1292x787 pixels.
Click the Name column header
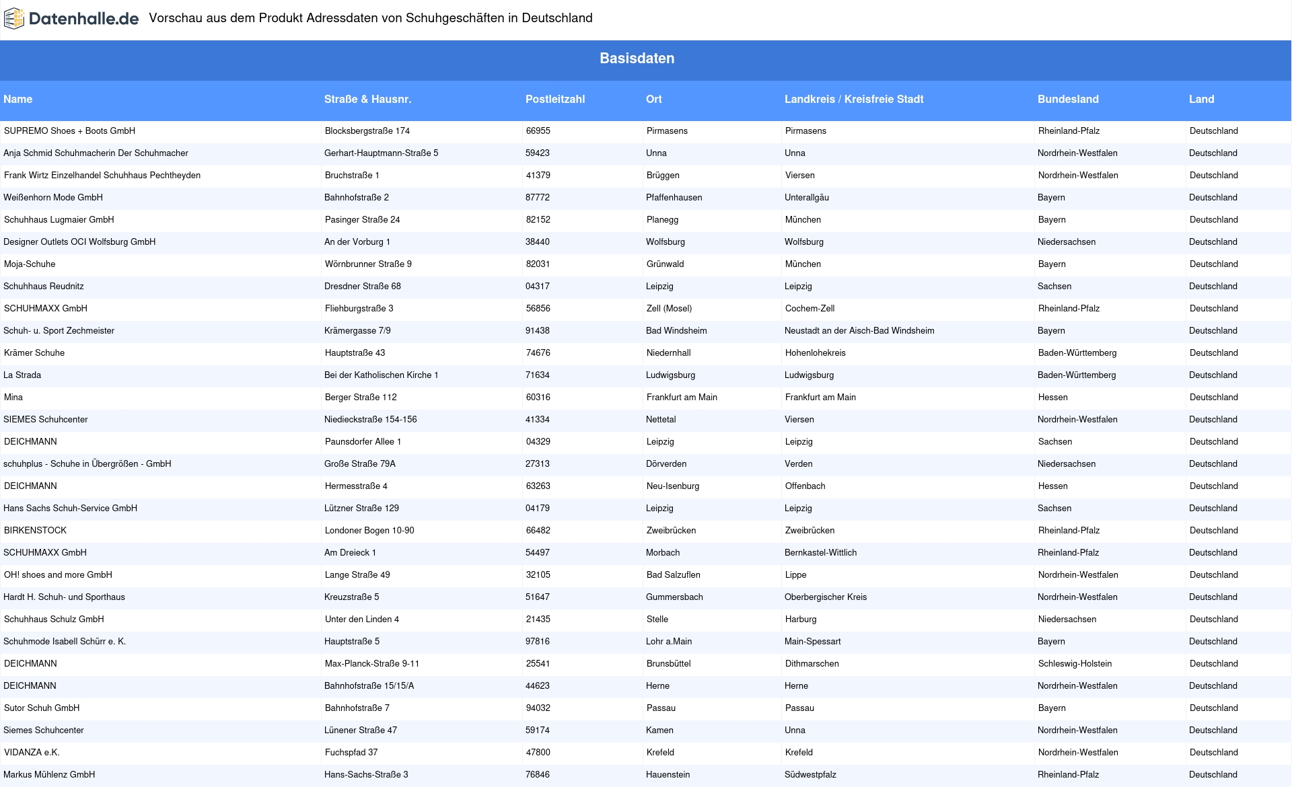18,99
